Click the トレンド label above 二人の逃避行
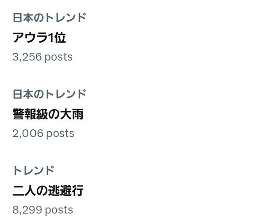Viewport: 261px width, 220px height. click(33, 171)
